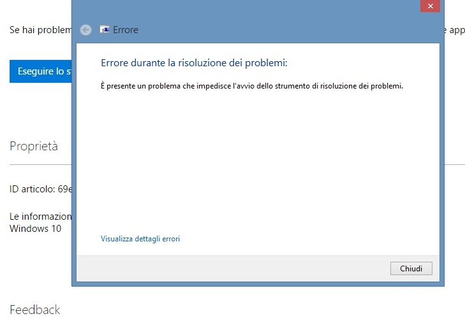This screenshot has height=321, width=465.
Task: Select the heading 'Errore durante la risoluzione dei problemi:'
Action: [194, 63]
